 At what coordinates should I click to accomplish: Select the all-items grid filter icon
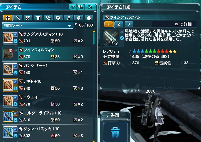pyautogui.click(x=8, y=18)
